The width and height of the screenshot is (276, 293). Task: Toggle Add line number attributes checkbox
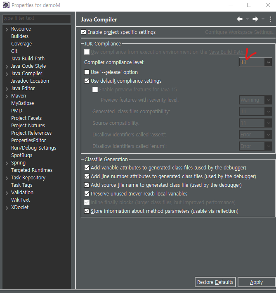(x=87, y=176)
